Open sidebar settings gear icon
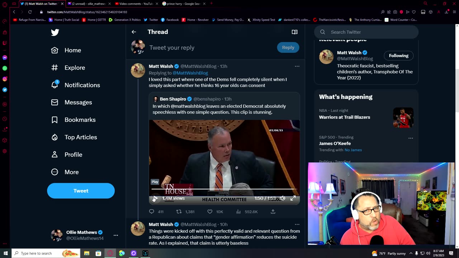 pyautogui.click(x=5, y=151)
